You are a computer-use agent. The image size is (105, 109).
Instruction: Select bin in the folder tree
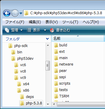20,52
